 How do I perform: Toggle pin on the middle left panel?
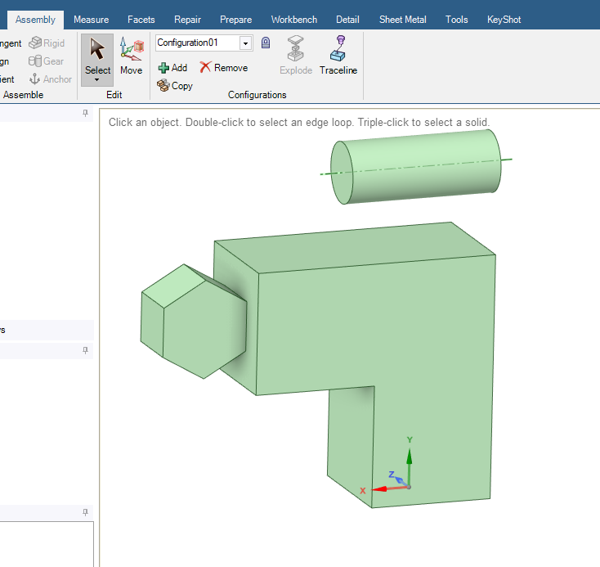click(85, 350)
